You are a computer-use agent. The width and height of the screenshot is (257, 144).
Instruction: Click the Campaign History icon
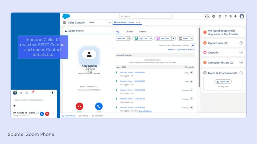click(x=205, y=62)
